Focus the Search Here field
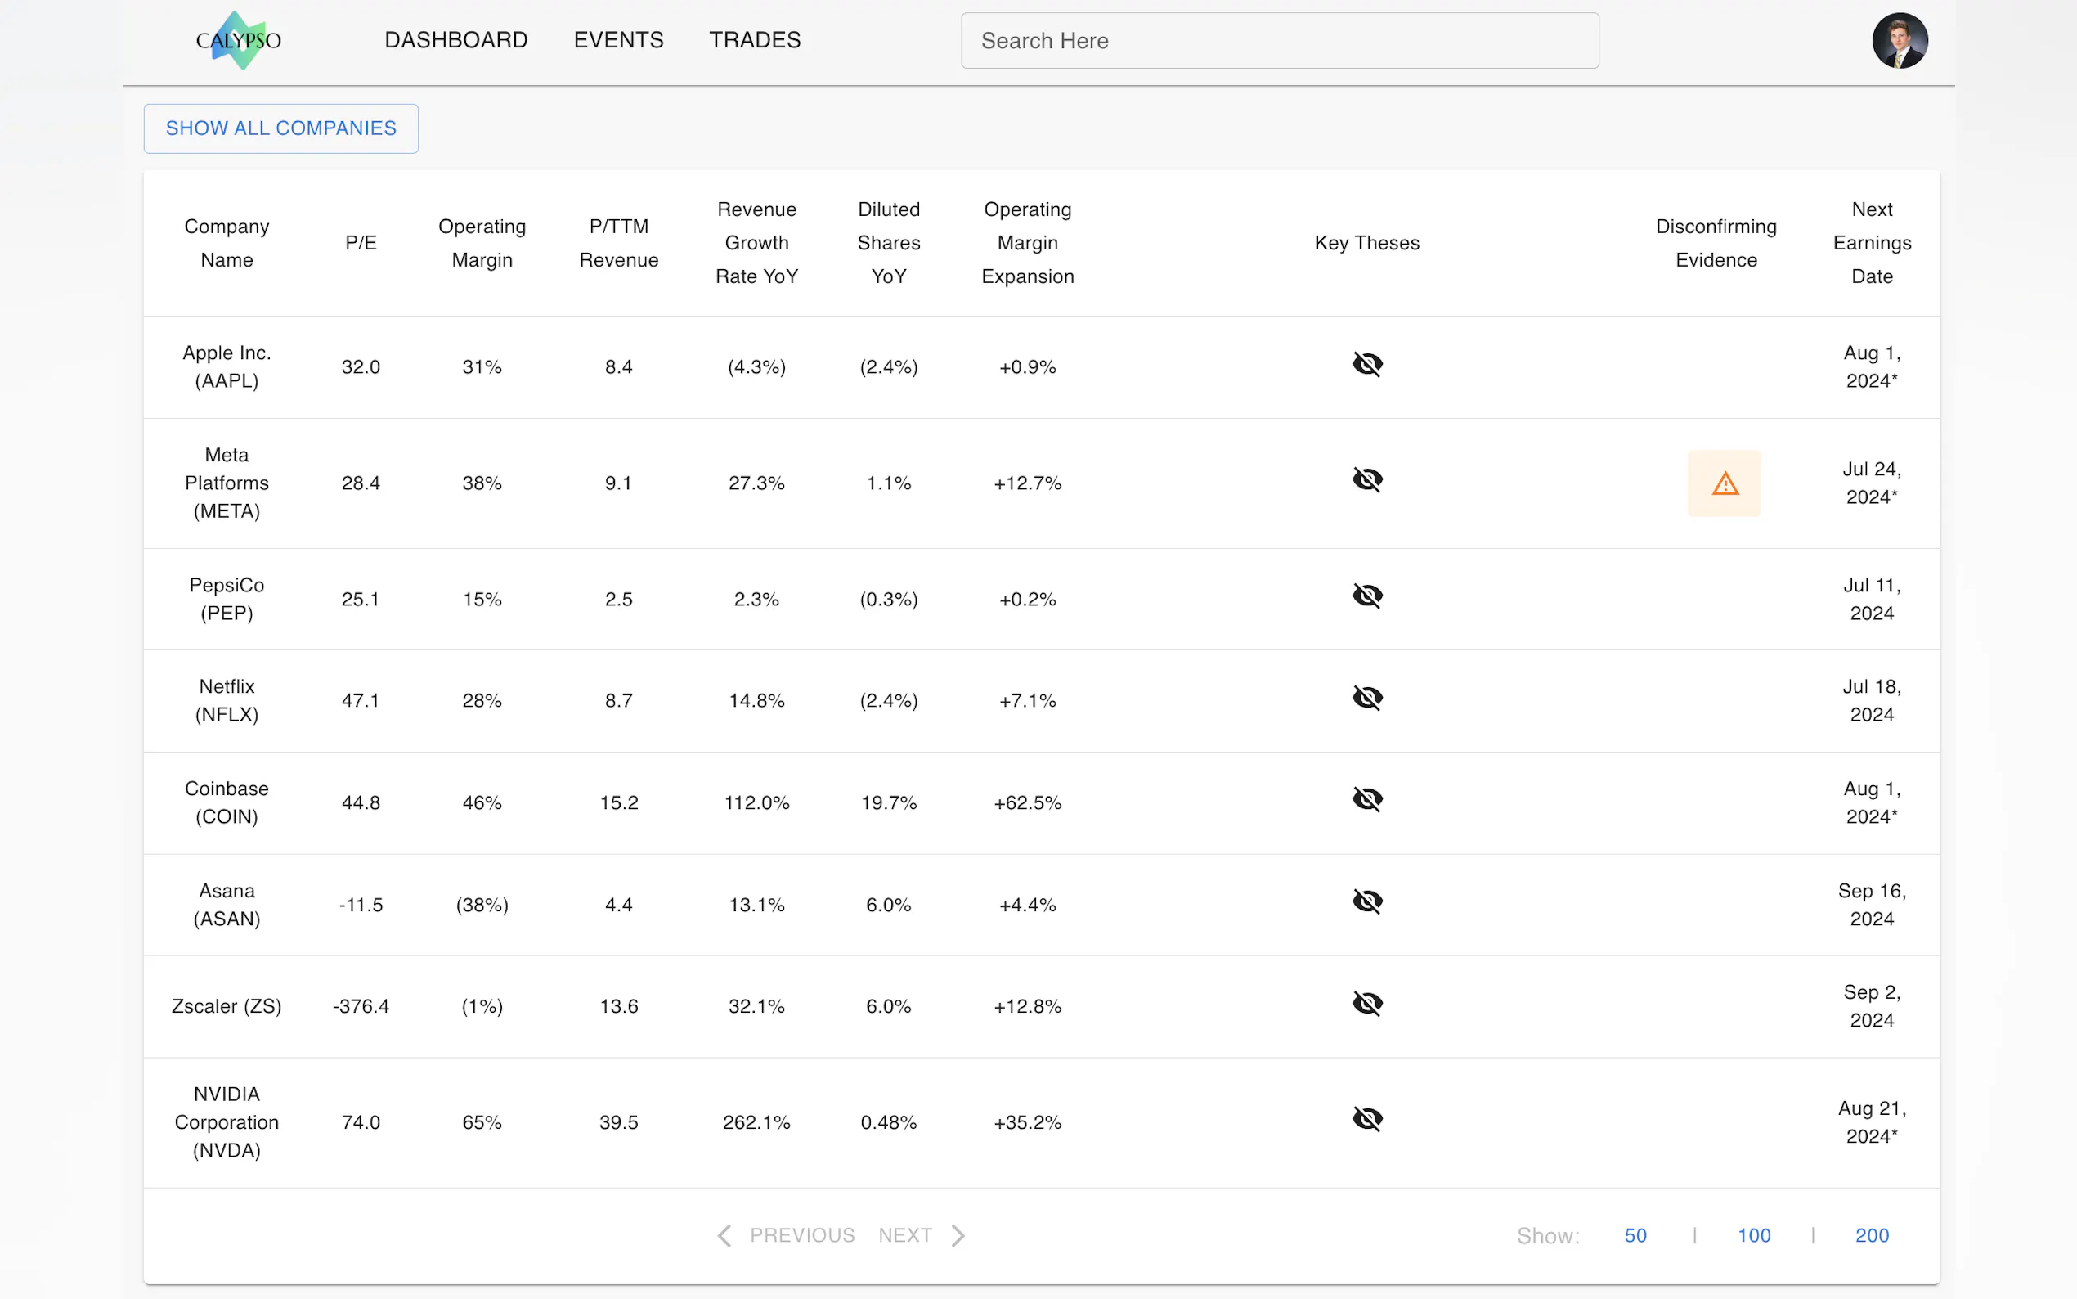 coord(1280,40)
